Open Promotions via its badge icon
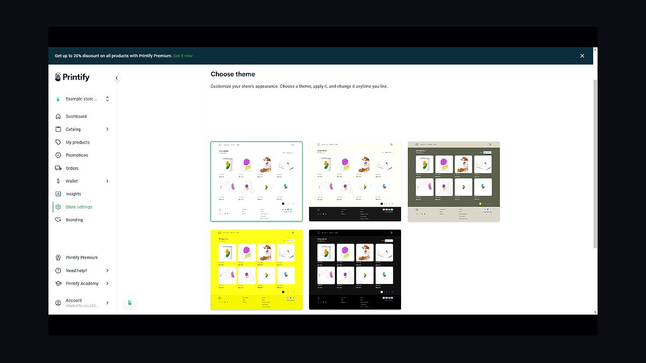646x363 pixels. (x=58, y=155)
